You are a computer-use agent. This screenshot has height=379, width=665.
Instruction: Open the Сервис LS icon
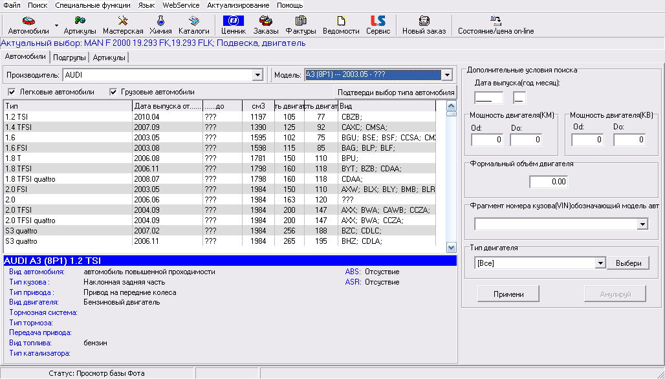378,25
